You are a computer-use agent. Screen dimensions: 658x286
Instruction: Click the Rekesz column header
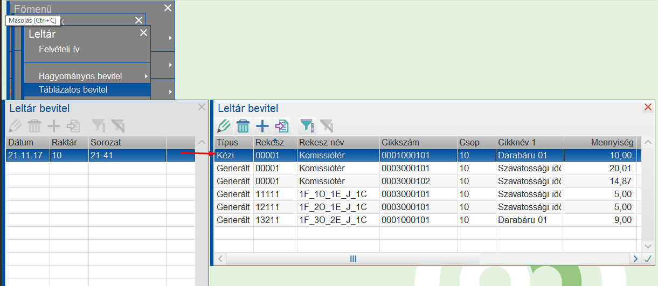pos(275,142)
